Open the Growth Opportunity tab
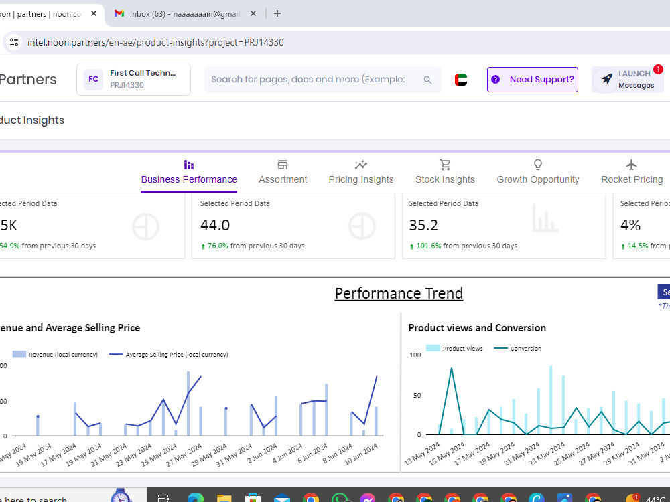Image resolution: width=670 pixels, height=502 pixels. (x=538, y=173)
